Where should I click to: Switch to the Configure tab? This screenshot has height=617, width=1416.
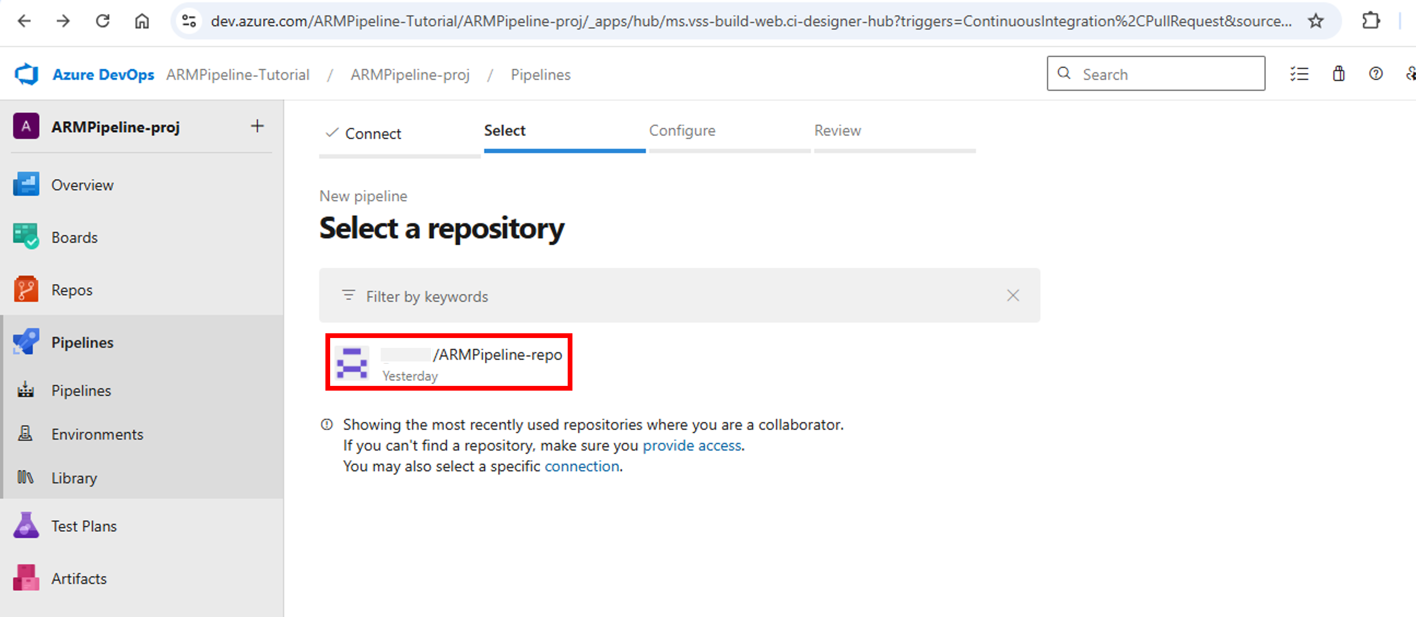(682, 131)
